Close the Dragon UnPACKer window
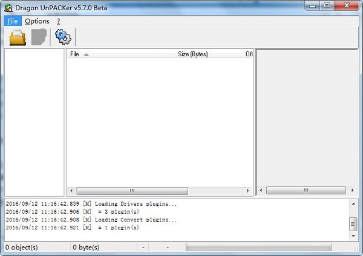This screenshot has width=363, height=256. tap(347, 6)
